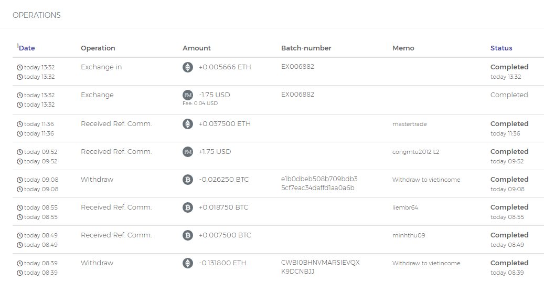This screenshot has width=544, height=281.
Task: Click the Amount column header
Action: [197, 48]
